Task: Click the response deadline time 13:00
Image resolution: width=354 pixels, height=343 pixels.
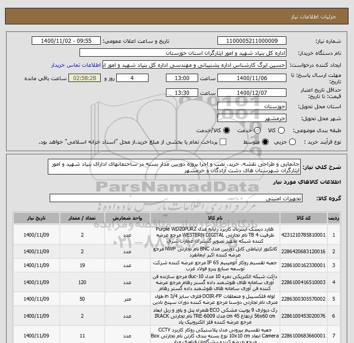Action: click(x=182, y=78)
